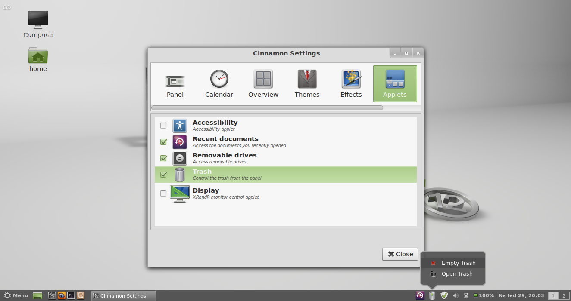Click the horizontal scrollbar under the category icons
Screen dimensions: 571x301
tap(267, 107)
